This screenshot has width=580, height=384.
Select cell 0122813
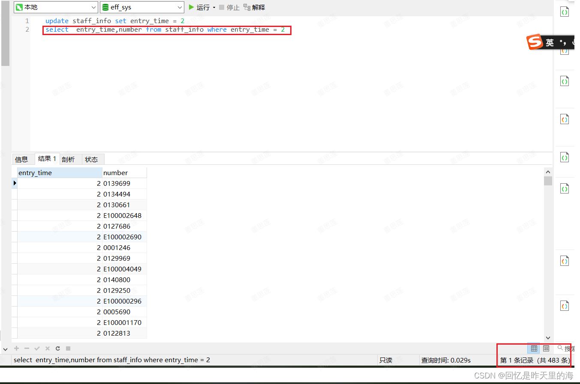point(124,333)
